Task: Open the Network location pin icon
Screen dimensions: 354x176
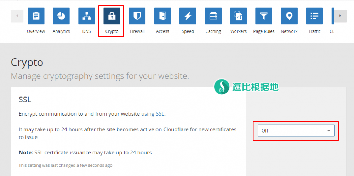Action: 289,16
